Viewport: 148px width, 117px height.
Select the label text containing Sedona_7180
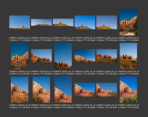pos(63,106)
